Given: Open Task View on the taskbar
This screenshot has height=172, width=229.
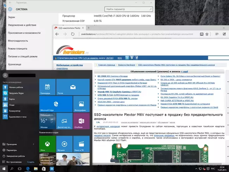Looking at the screenshot, I should (20, 169).
